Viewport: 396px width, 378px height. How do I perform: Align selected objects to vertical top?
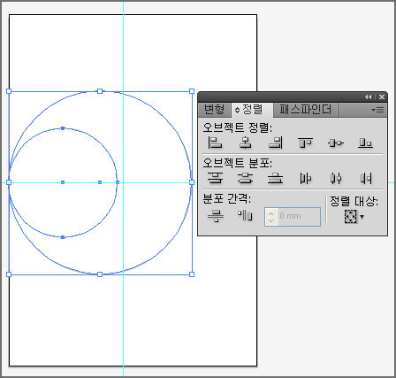click(305, 143)
